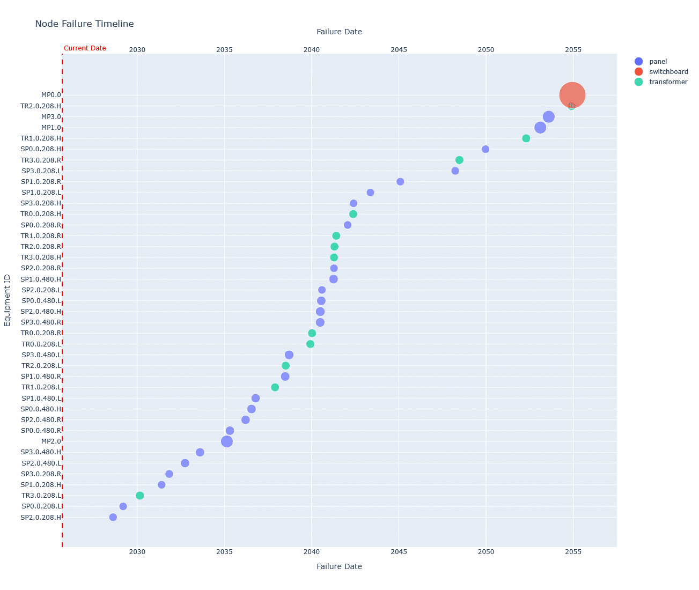699x590 pixels.
Task: Click the large red MP0.0 switchboard bubble
Action: click(572, 95)
